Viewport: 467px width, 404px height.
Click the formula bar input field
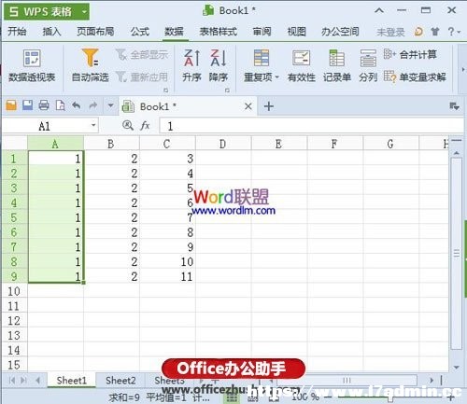[311, 126]
